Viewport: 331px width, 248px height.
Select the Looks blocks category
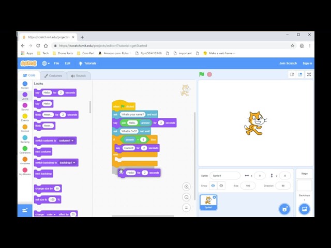click(x=25, y=96)
